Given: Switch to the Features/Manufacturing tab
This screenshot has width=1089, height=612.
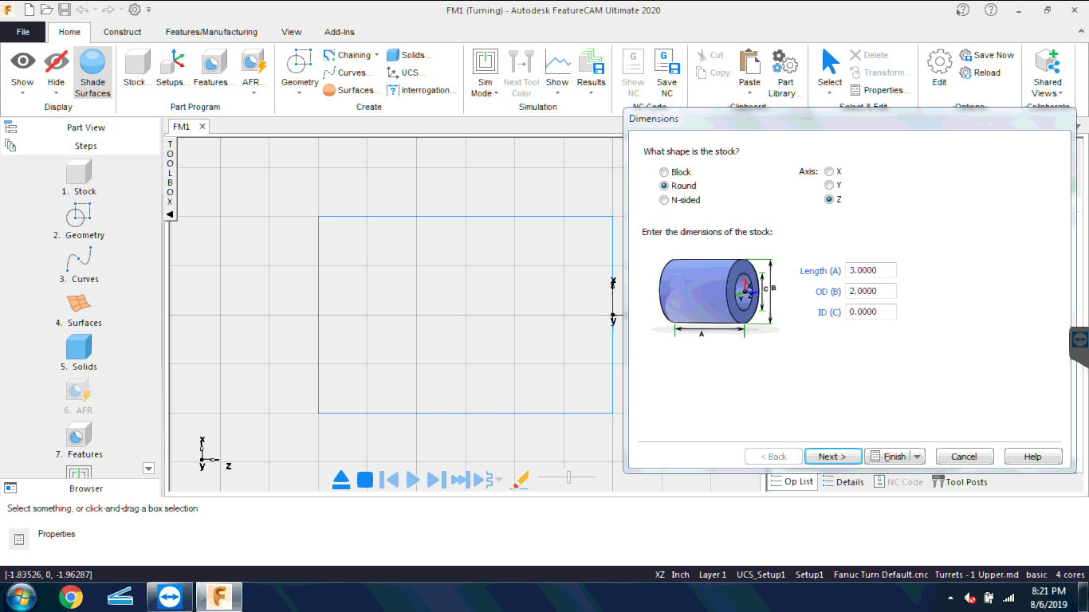Looking at the screenshot, I should point(211,32).
